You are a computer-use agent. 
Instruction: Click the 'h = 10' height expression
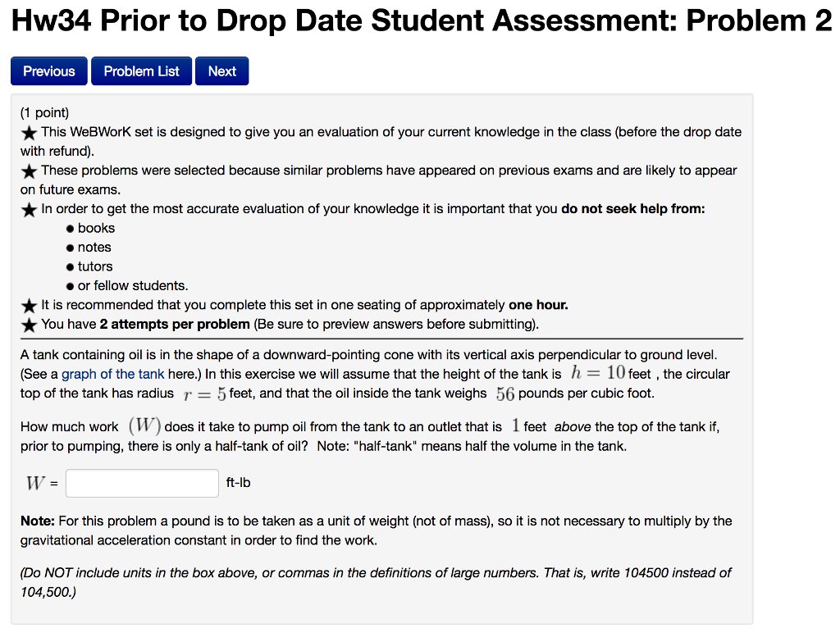pyautogui.click(x=597, y=373)
